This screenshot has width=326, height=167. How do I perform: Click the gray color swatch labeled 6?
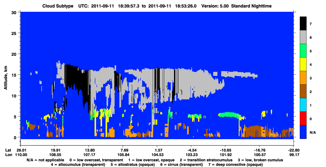pos(303,37)
